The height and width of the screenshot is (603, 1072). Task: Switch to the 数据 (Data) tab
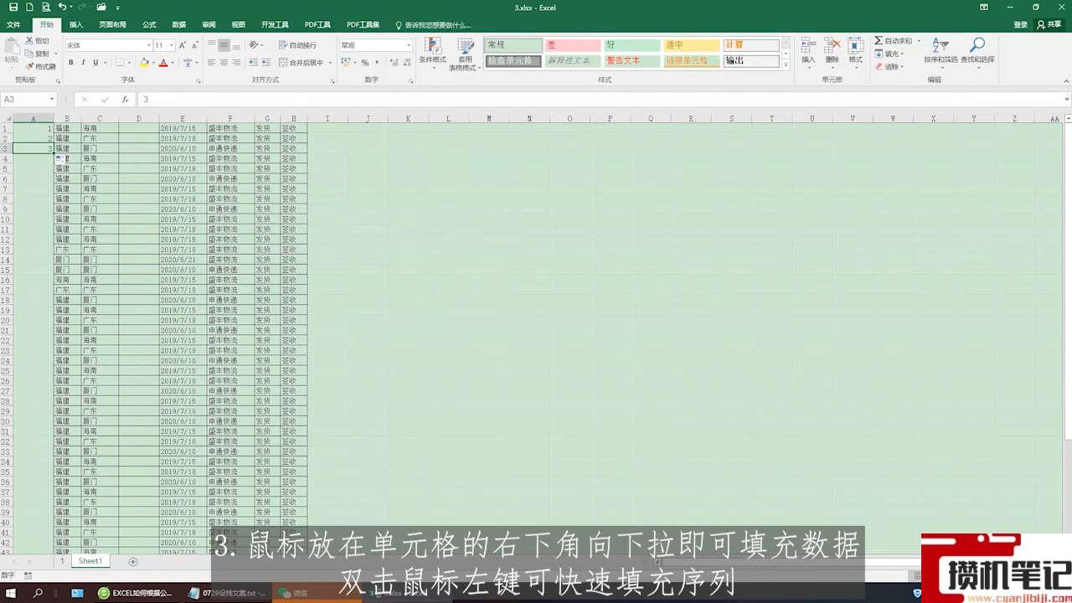pyautogui.click(x=179, y=25)
